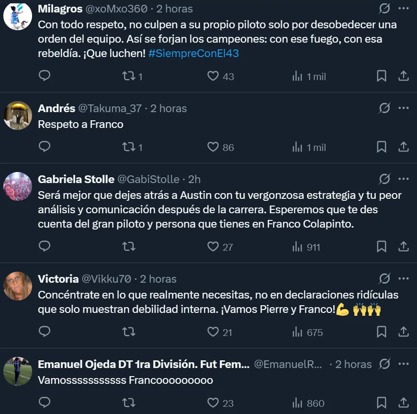
Task: Like Gabriela Stolle's tweet
Action: [x=213, y=246]
